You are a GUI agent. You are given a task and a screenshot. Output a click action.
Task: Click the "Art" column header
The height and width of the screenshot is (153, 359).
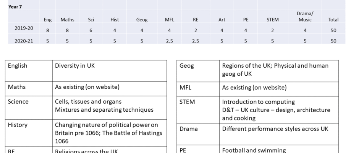(x=222, y=20)
